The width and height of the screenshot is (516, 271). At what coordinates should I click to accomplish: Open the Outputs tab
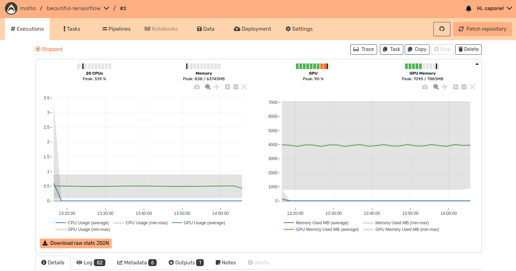coord(186,263)
